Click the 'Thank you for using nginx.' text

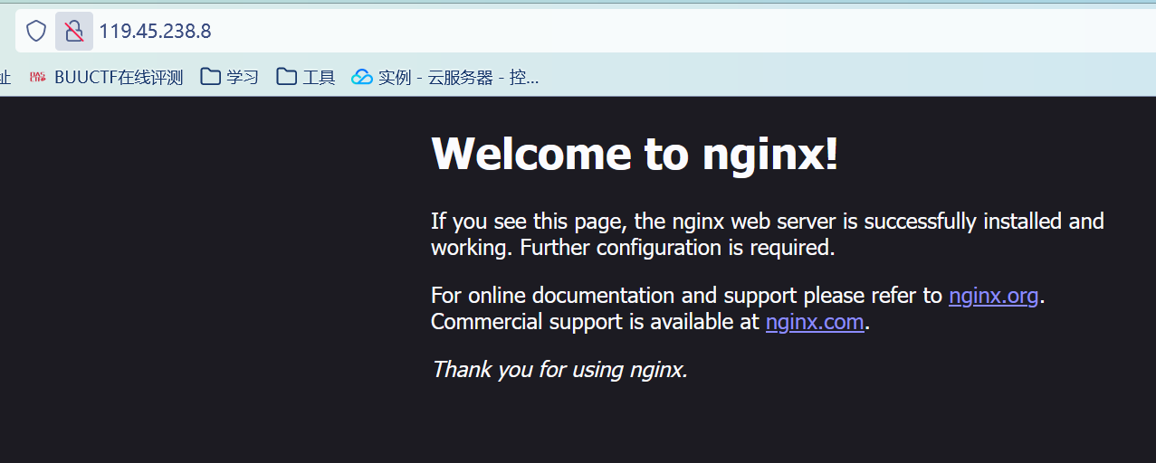coord(559,370)
